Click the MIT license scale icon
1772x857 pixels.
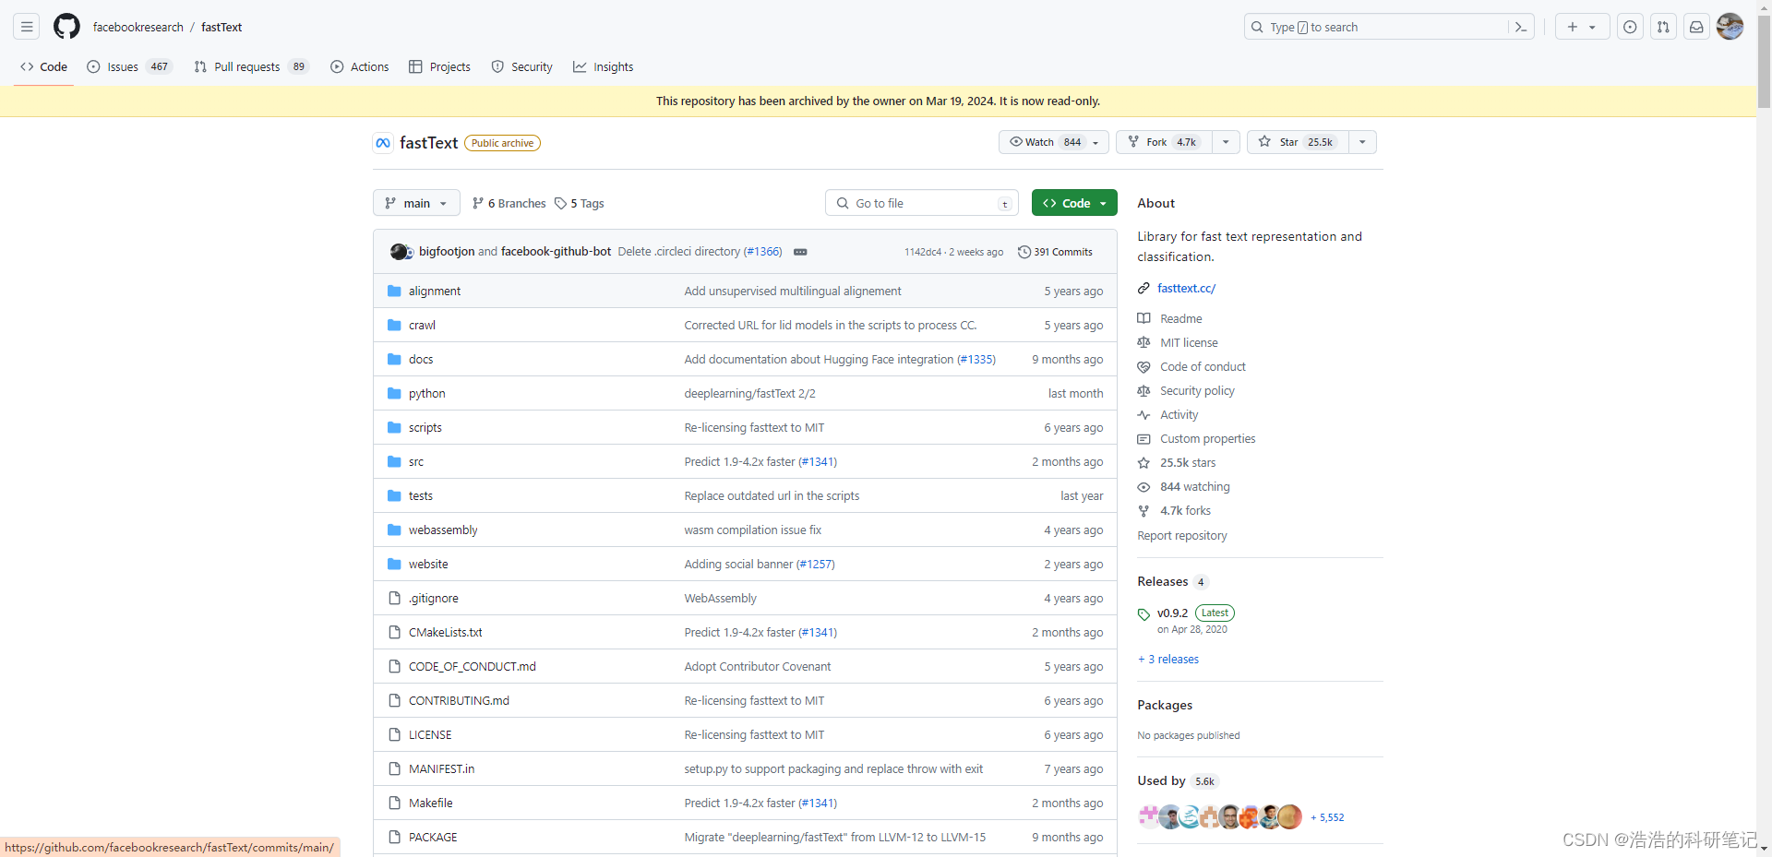click(1143, 342)
